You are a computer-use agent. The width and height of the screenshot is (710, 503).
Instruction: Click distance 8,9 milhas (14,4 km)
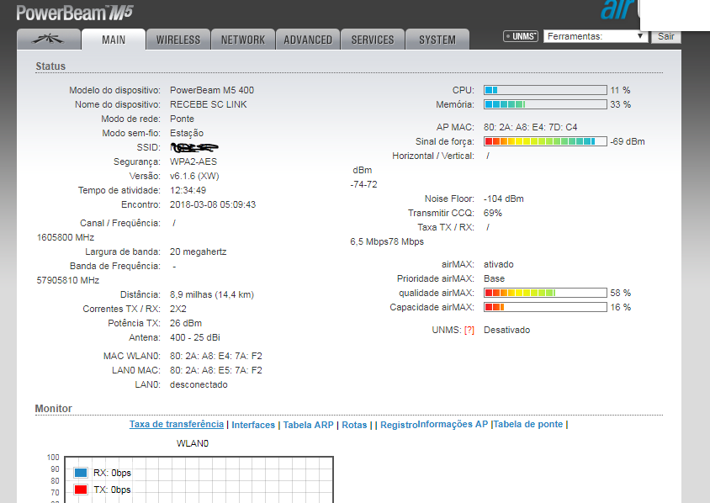212,294
